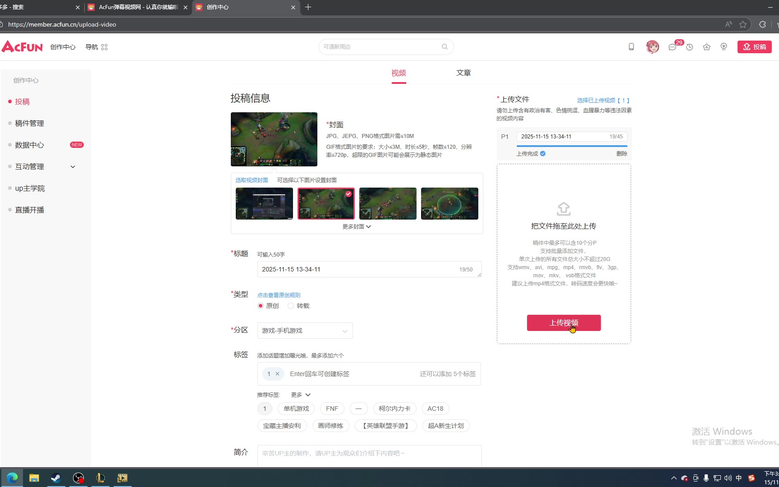Viewport: 779px width, 487px height.
Task: Click the red 上传视频 button
Action: (x=564, y=323)
